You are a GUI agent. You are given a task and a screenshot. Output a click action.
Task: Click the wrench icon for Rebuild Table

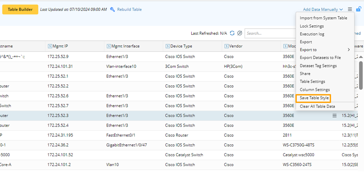113,10
